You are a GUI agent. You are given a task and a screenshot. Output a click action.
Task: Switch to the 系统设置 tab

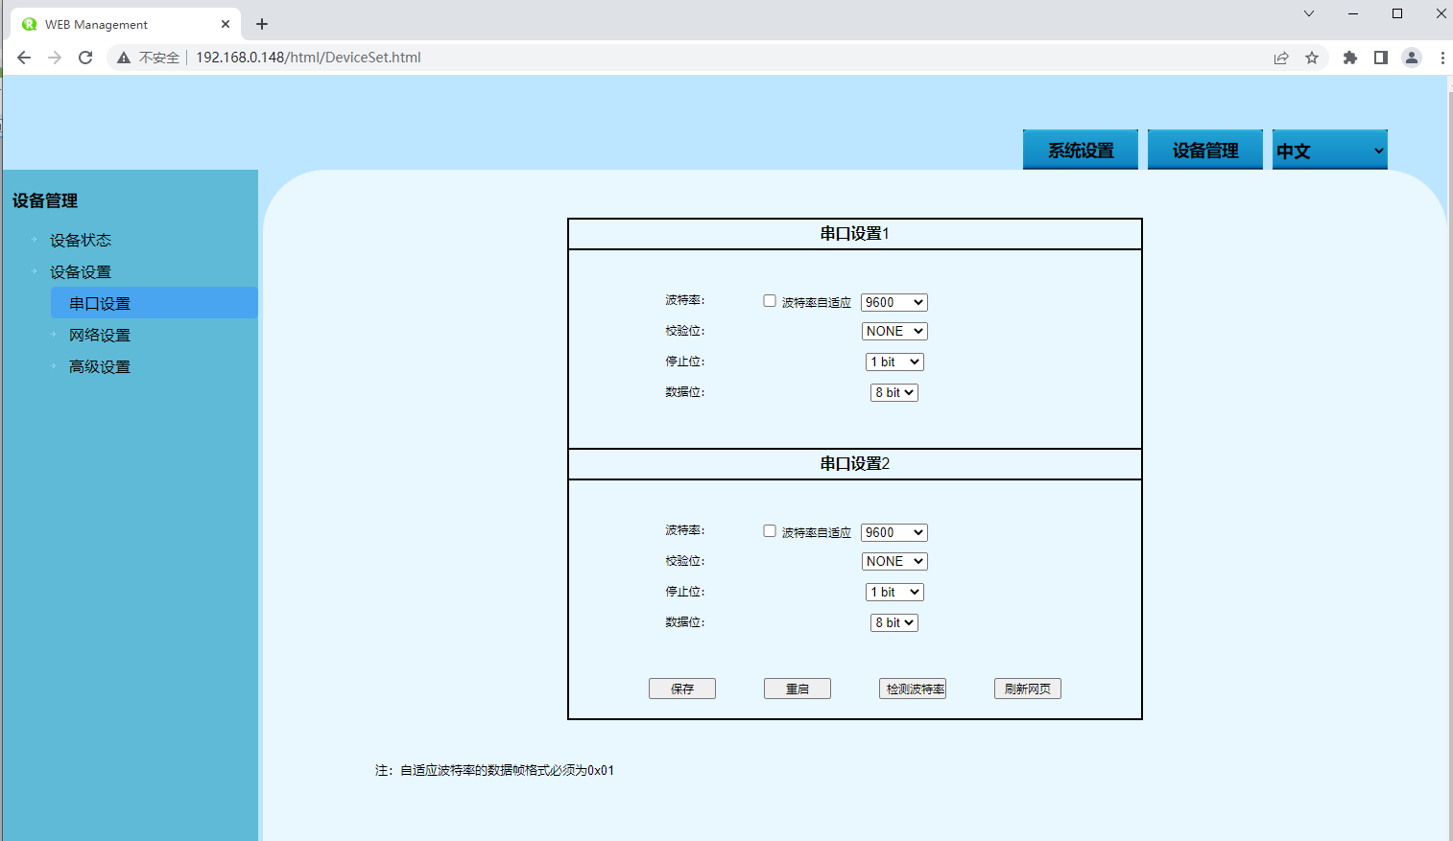tap(1080, 151)
